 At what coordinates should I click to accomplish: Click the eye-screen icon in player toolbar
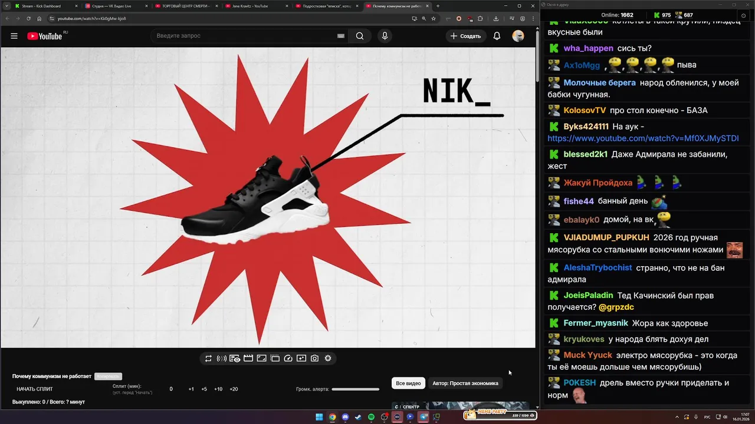pyautogui.click(x=235, y=358)
